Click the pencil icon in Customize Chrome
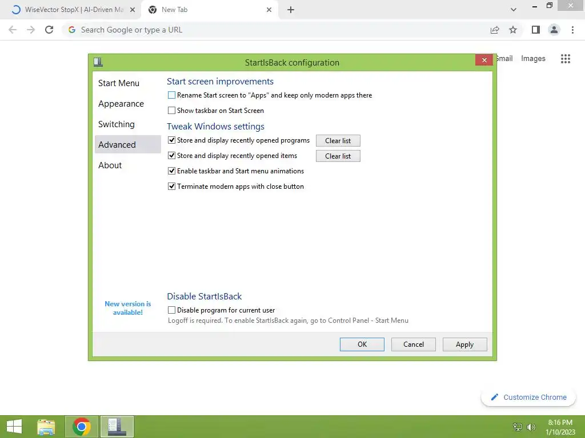Image resolution: width=585 pixels, height=438 pixels. [495, 397]
